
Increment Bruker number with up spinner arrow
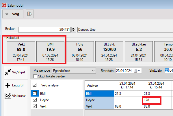pyautogui.click(x=73, y=28)
